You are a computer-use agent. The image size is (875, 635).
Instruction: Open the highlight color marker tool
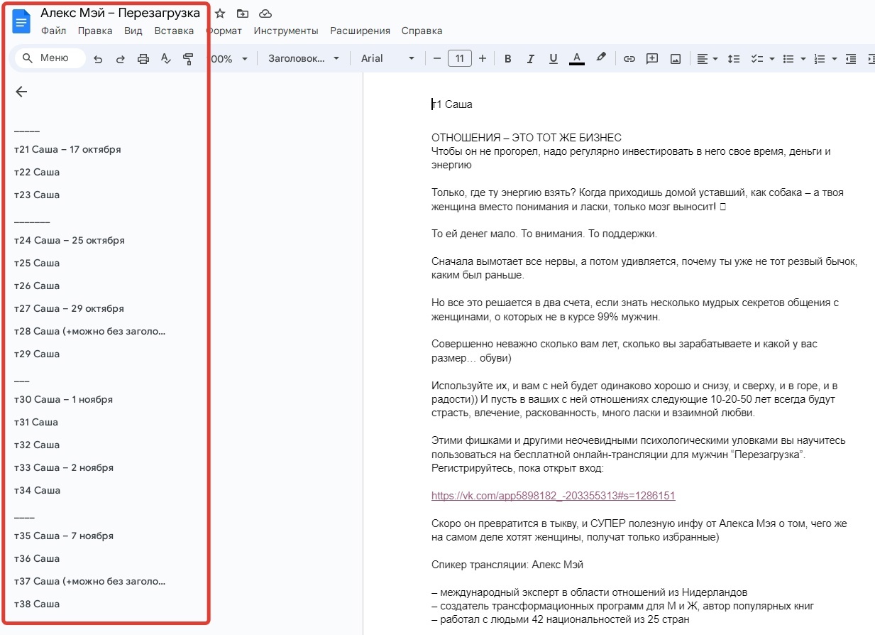pyautogui.click(x=600, y=58)
